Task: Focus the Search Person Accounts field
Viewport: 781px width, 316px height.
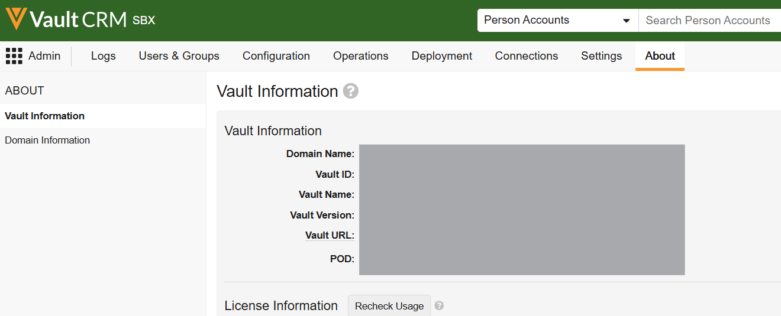Action: tap(709, 21)
